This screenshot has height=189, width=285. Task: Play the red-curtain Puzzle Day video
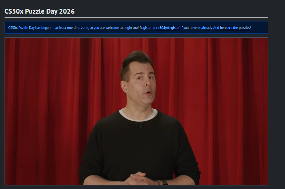click(136, 111)
